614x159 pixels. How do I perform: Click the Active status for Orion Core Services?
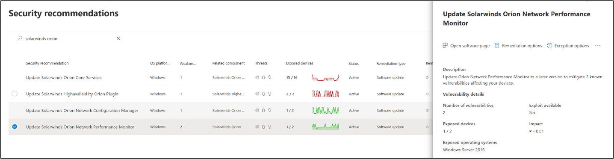click(354, 78)
